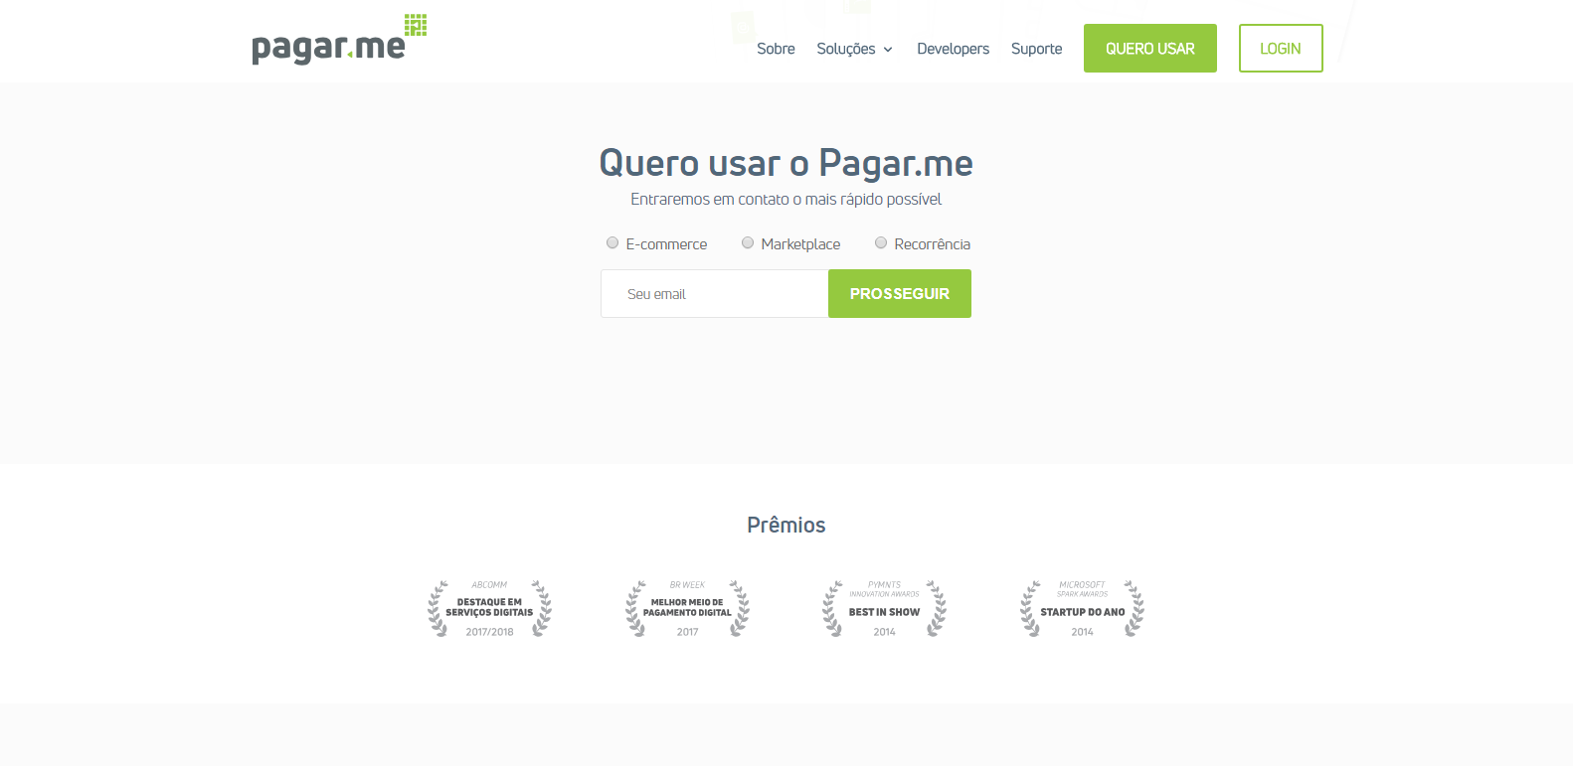Viewport: 1573px width, 766px height.
Task: Click the Entraremos em contato subtitle text
Action: [x=786, y=200]
